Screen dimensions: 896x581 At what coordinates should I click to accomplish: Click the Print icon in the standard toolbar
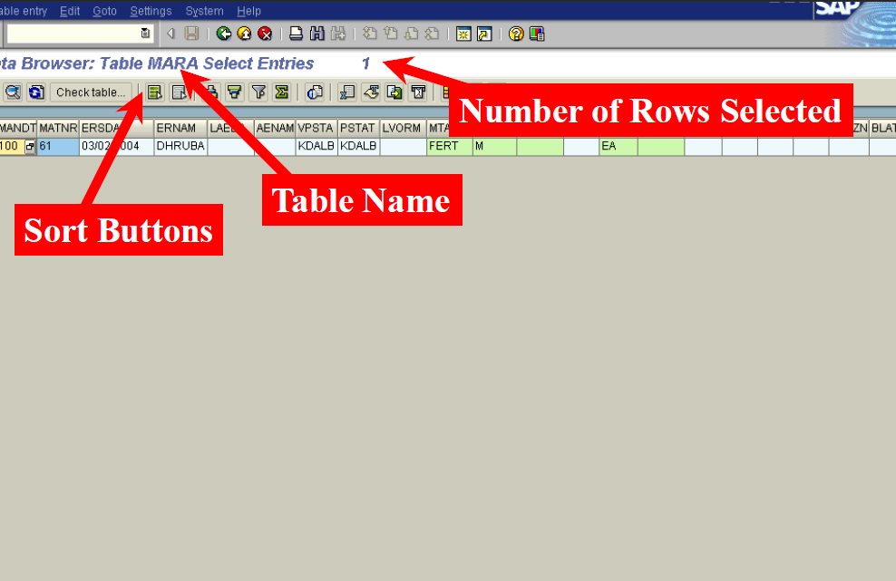point(296,34)
